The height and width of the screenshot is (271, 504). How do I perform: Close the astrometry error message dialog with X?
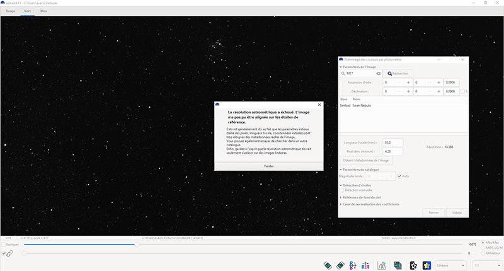[x=319, y=105]
